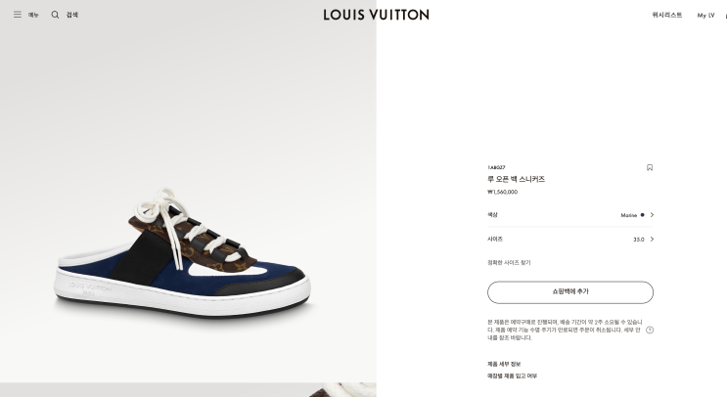
Task: Click the magnifier search icon
Action: pos(55,15)
